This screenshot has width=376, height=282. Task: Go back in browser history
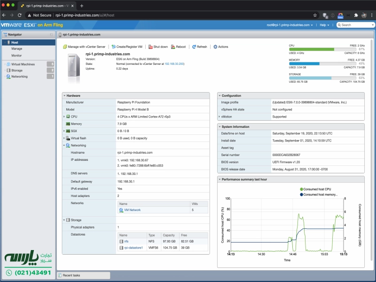[4, 15]
